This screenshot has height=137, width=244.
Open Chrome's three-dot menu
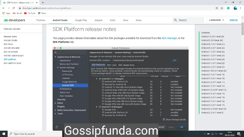click(240, 8)
